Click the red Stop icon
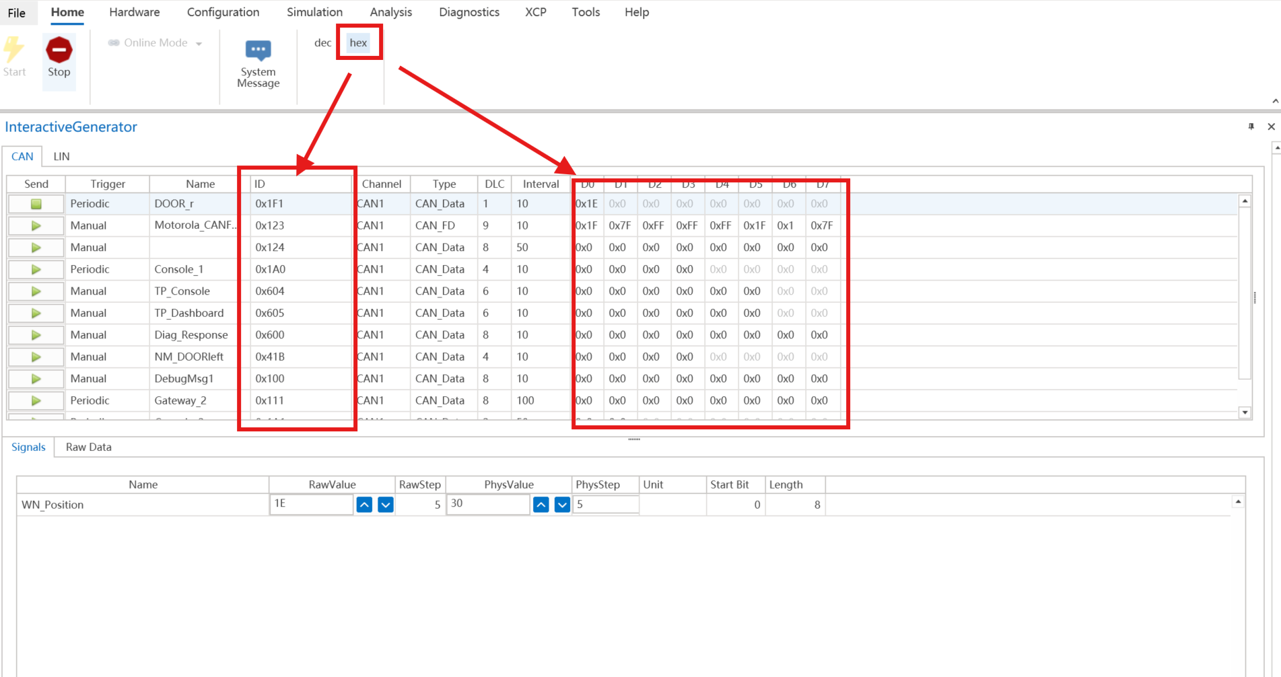 (x=59, y=50)
